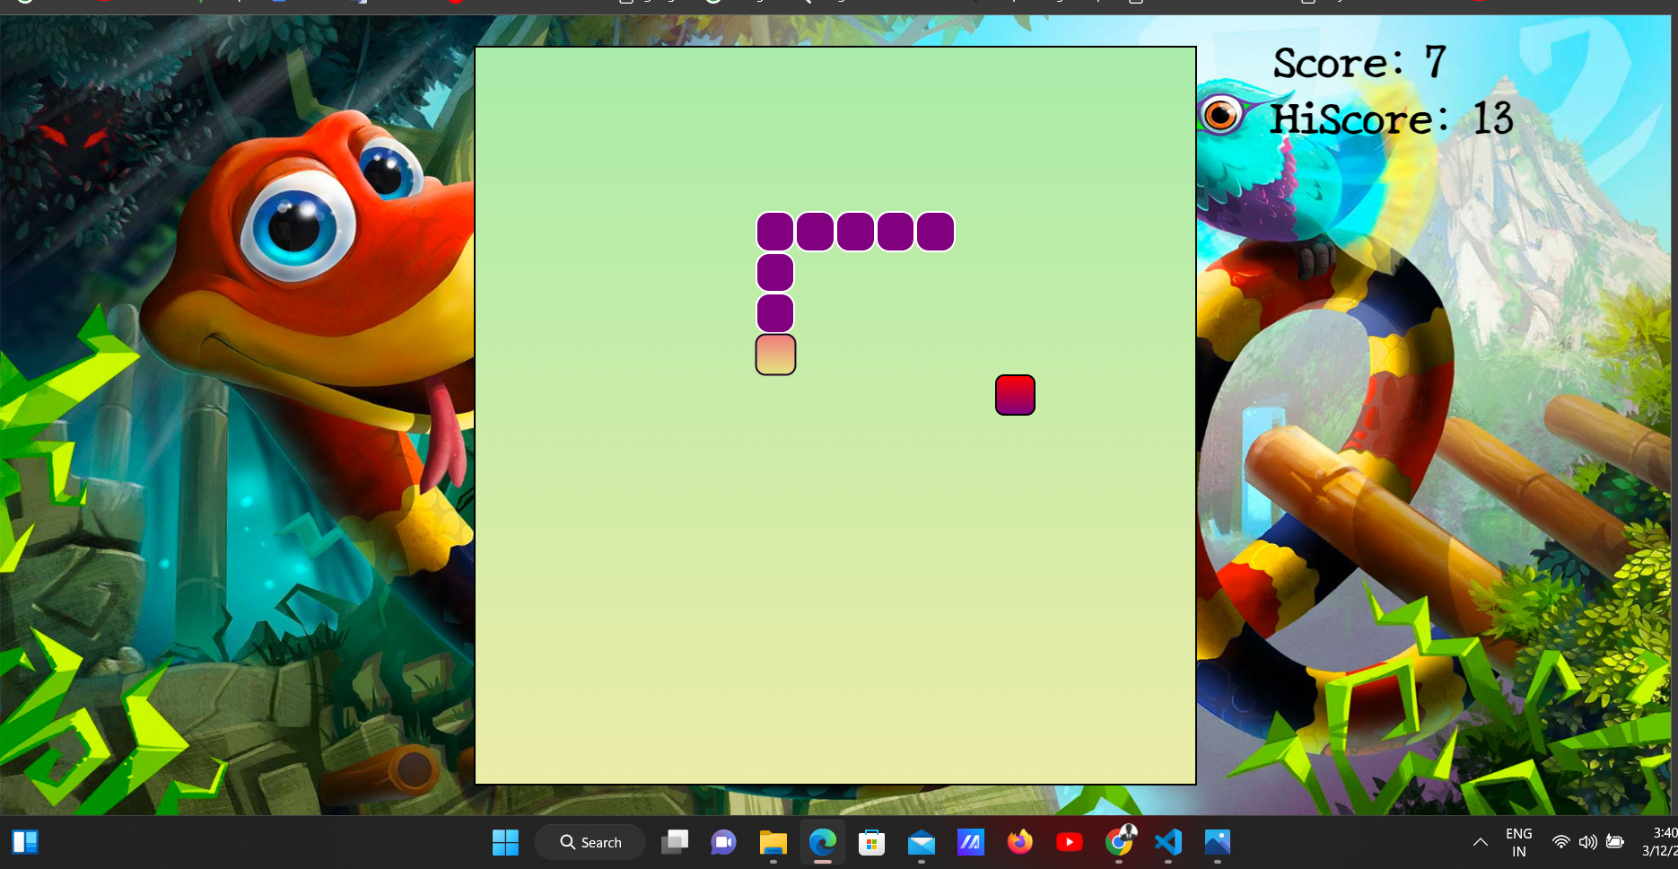This screenshot has height=869, width=1678.
Task: Mute system volume from the tray
Action: [x=1588, y=842]
